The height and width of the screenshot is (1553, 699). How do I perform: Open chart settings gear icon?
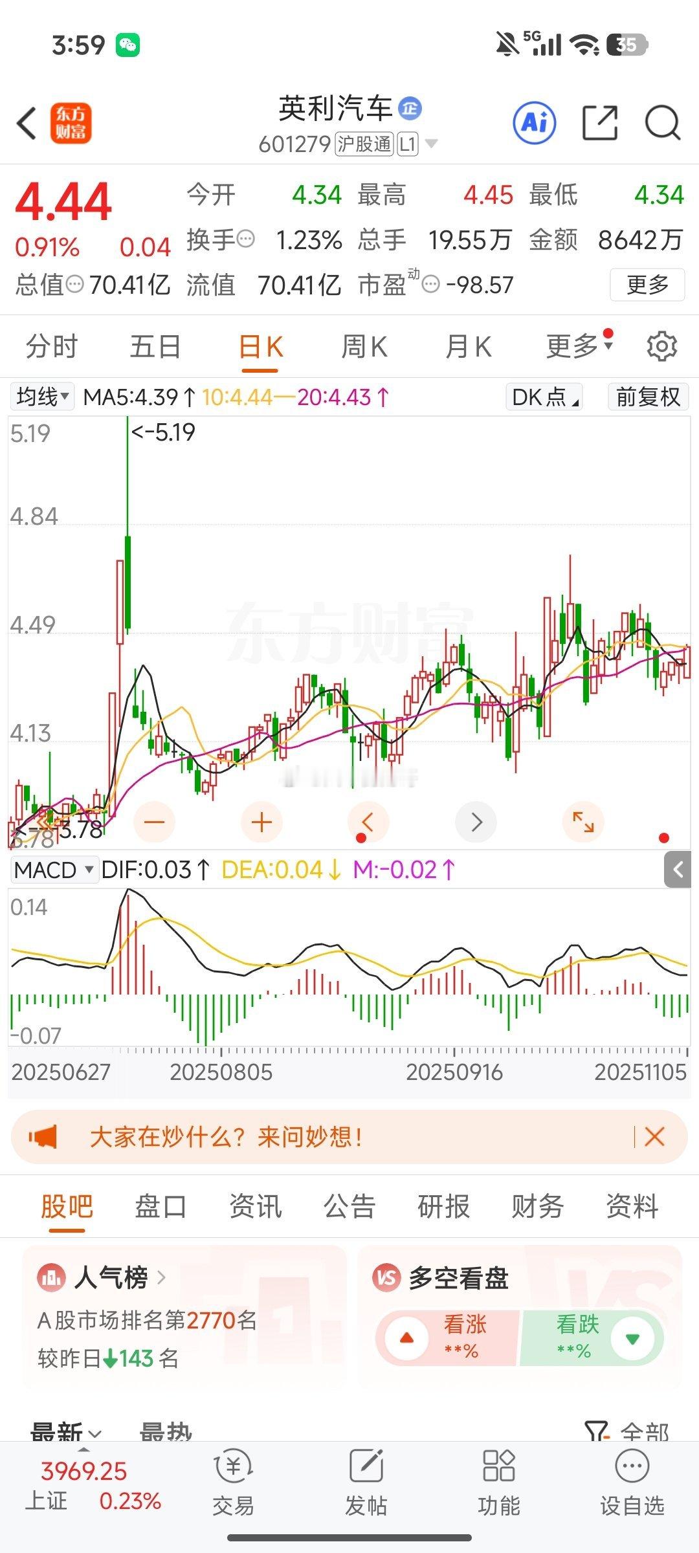pos(661,347)
